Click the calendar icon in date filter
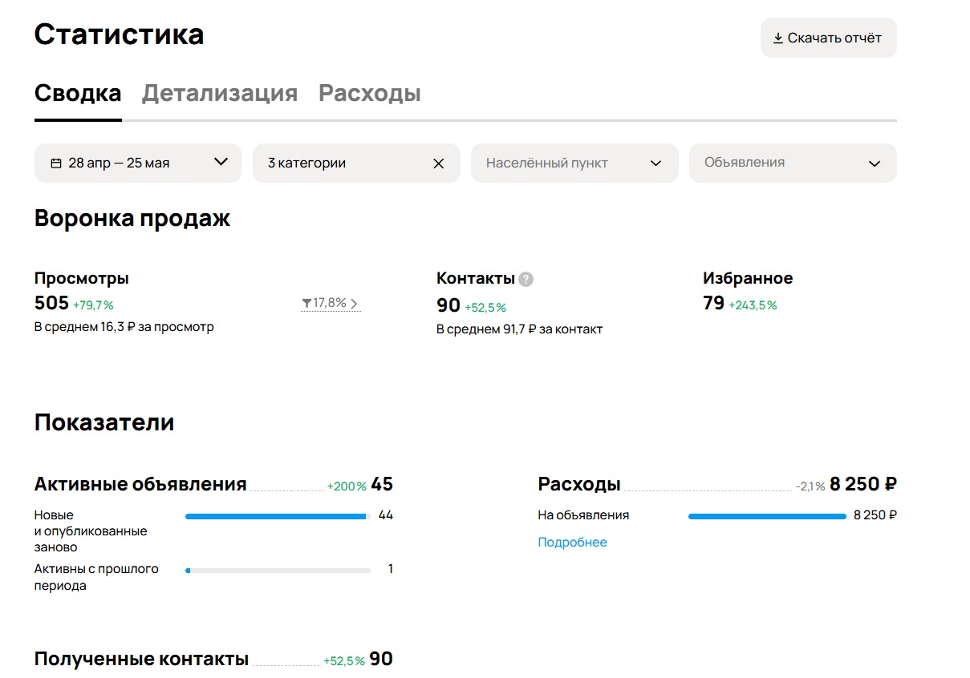 coord(56,163)
